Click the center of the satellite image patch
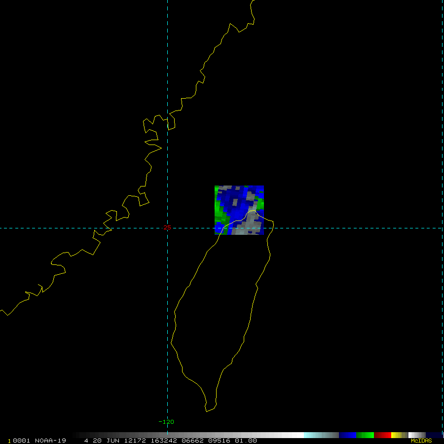 click(239, 210)
